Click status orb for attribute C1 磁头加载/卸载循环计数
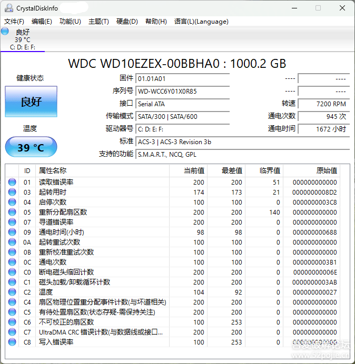 [x=12, y=282]
